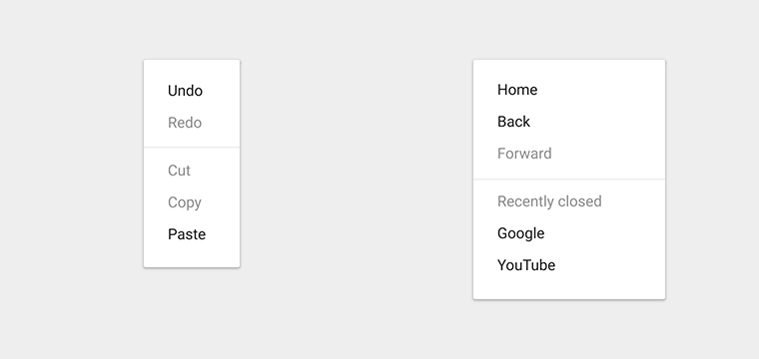Dismiss menus via gray area right of Home menu
759x359 pixels.
(x=712, y=179)
